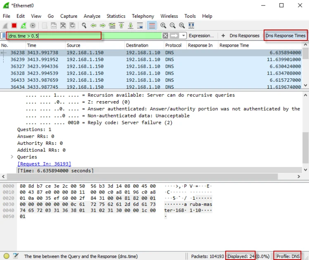Open capture options gear icon

tap(32, 26)
